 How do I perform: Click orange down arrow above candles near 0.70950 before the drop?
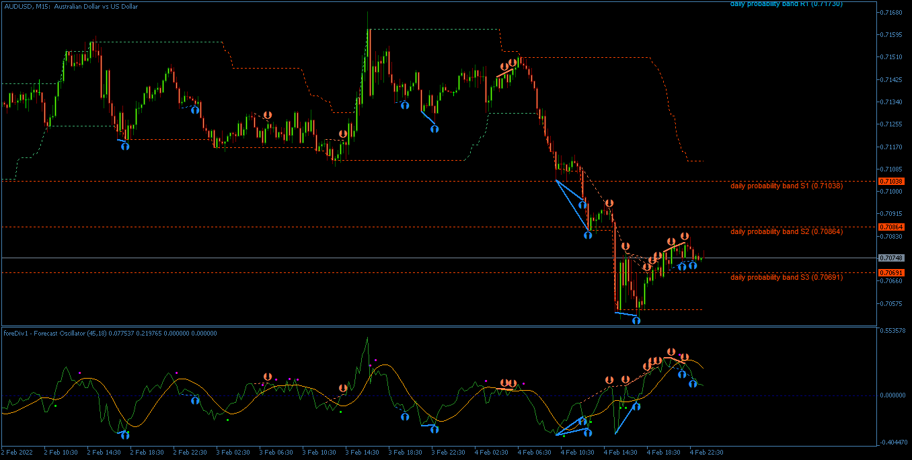tap(609, 202)
